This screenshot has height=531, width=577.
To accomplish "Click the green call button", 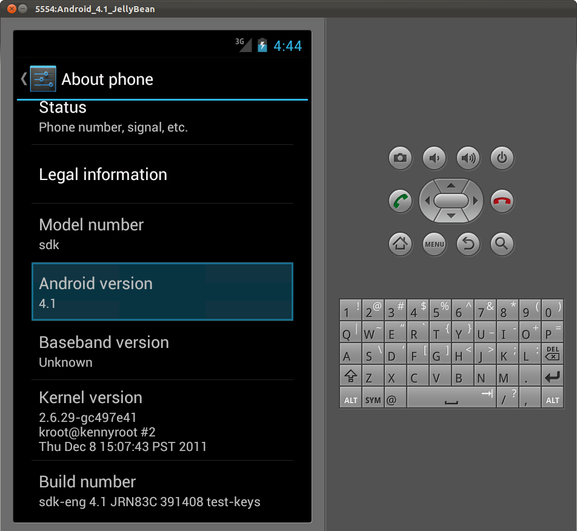I will click(x=401, y=201).
